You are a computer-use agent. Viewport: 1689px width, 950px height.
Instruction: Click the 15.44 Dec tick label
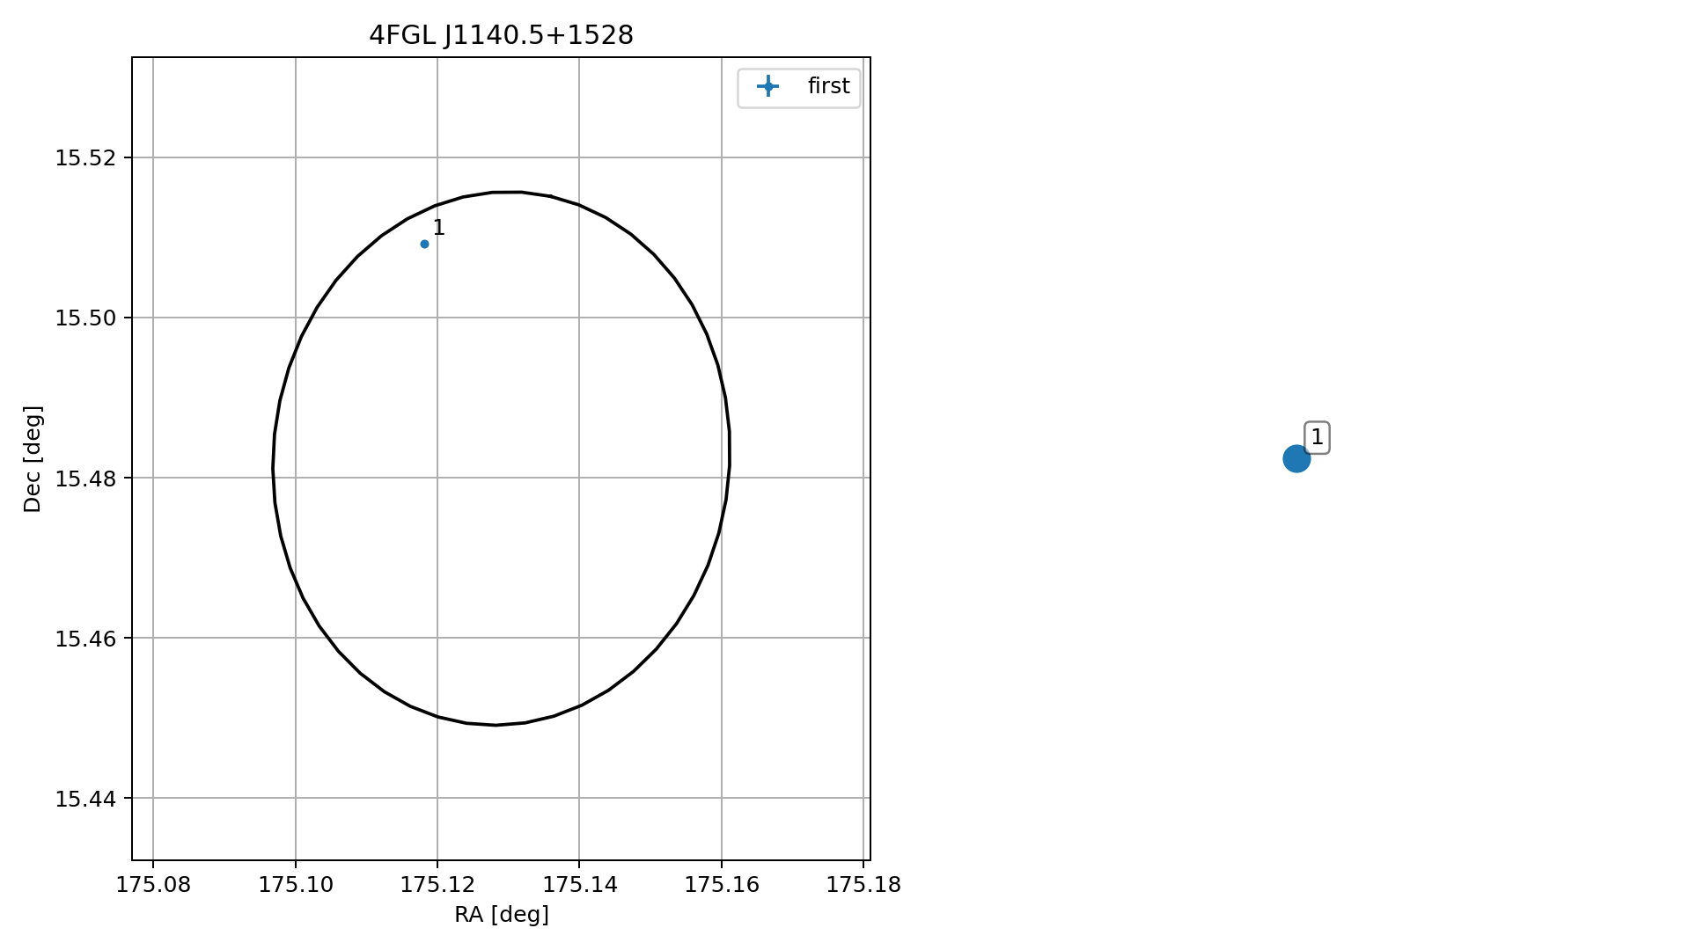85,799
